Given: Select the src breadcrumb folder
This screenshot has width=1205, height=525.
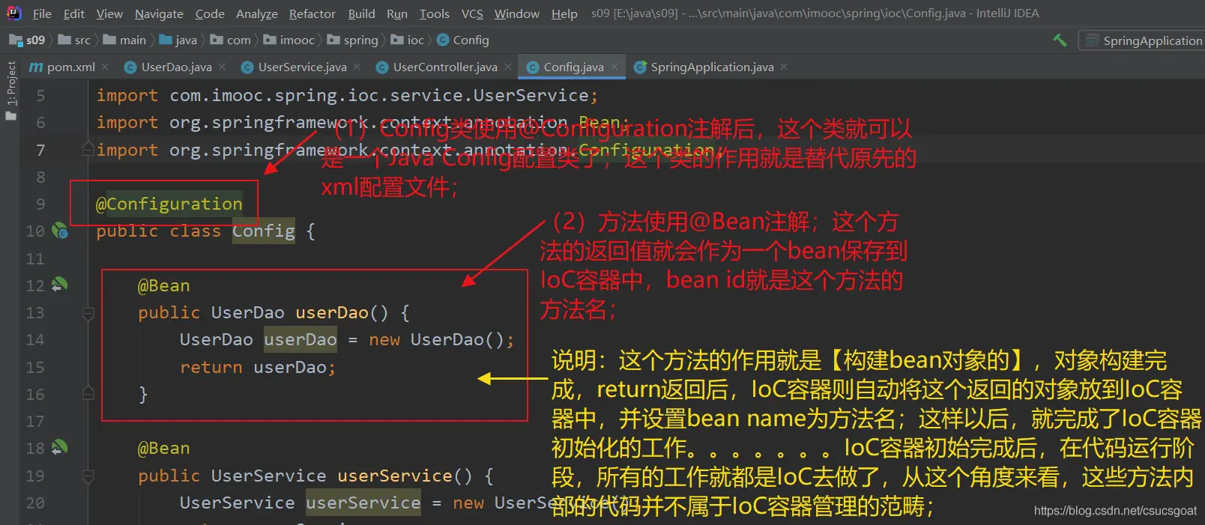Looking at the screenshot, I should click(x=74, y=40).
